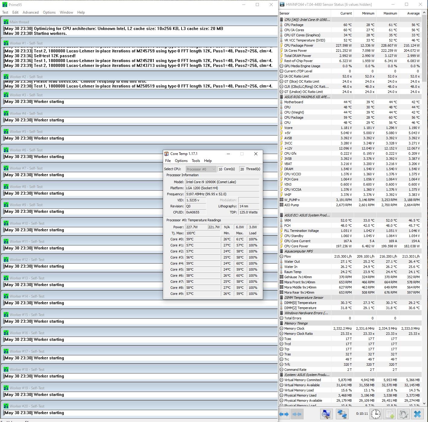The width and height of the screenshot is (428, 422).
Task: Close sensors with the blue X icon in HWiNFO
Action: coord(417,414)
